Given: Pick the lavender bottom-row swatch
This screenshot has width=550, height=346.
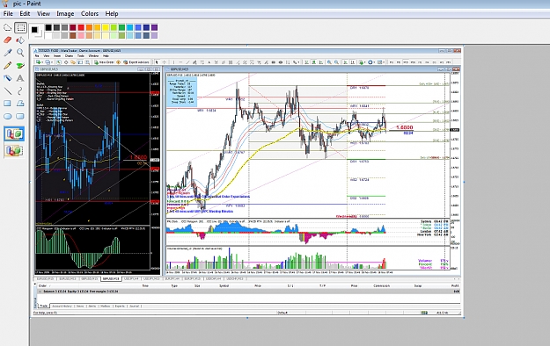Looking at the screenshot, I should pyautogui.click(x=154, y=35).
